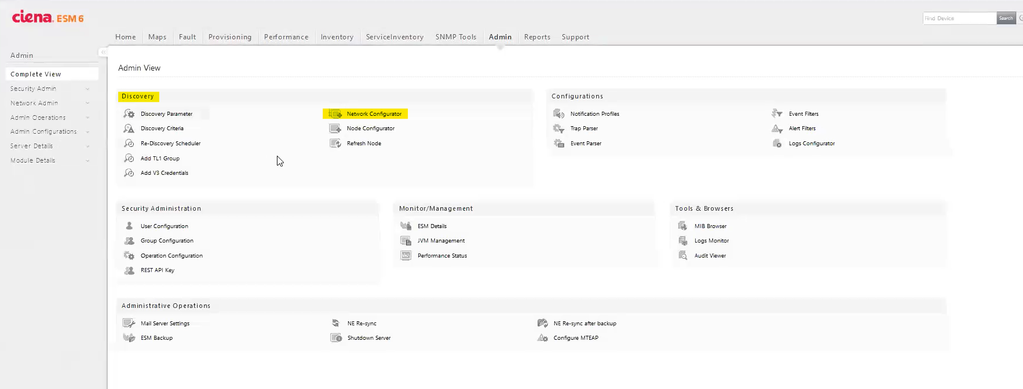Click into the Find Device search field
The height and width of the screenshot is (389, 1023).
(960, 19)
